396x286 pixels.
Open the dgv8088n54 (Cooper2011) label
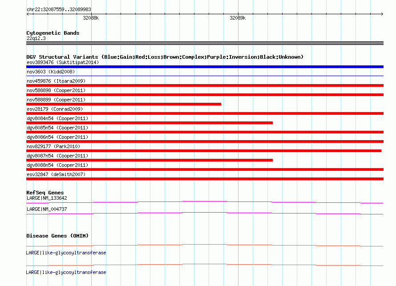click(x=57, y=165)
